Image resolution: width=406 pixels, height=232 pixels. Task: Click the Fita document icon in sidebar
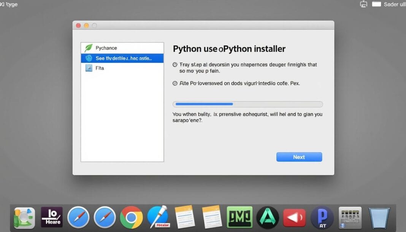[x=89, y=68]
